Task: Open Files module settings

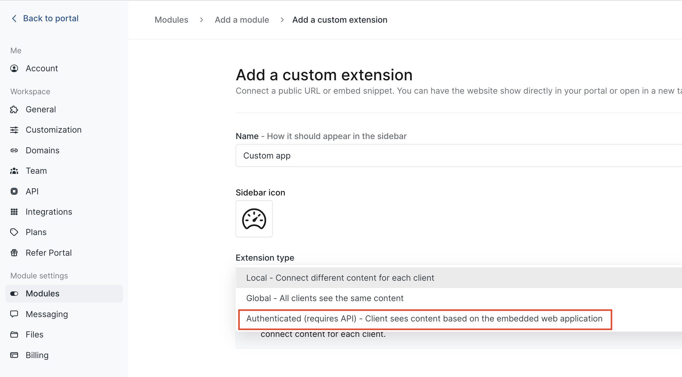Action: pos(34,335)
